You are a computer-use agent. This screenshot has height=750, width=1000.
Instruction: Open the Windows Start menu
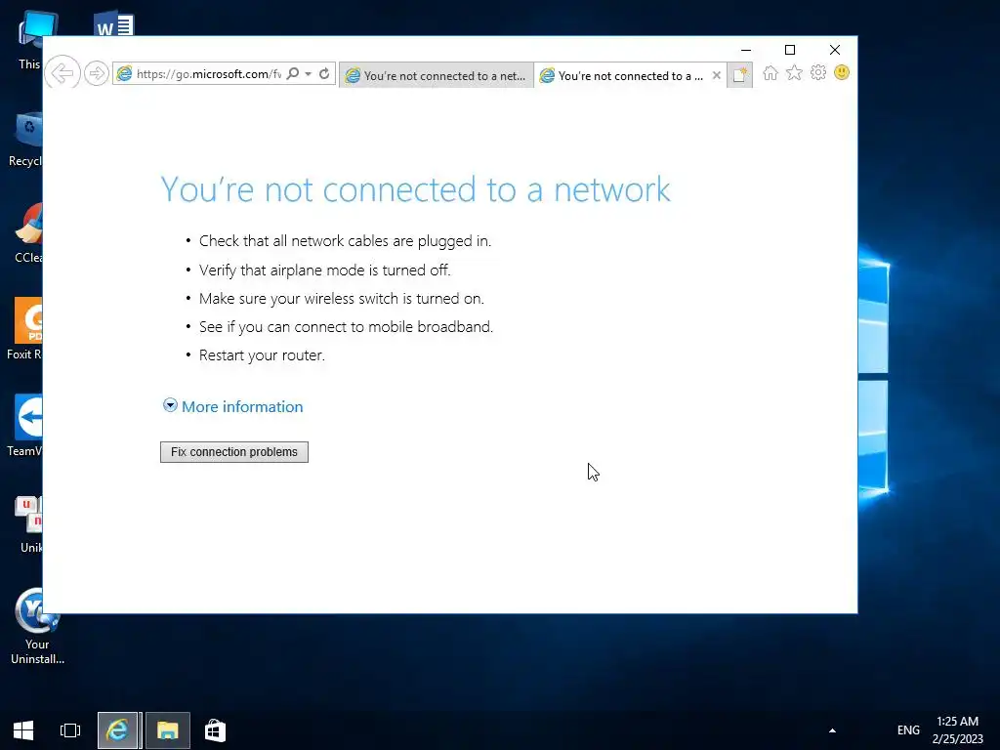point(23,730)
